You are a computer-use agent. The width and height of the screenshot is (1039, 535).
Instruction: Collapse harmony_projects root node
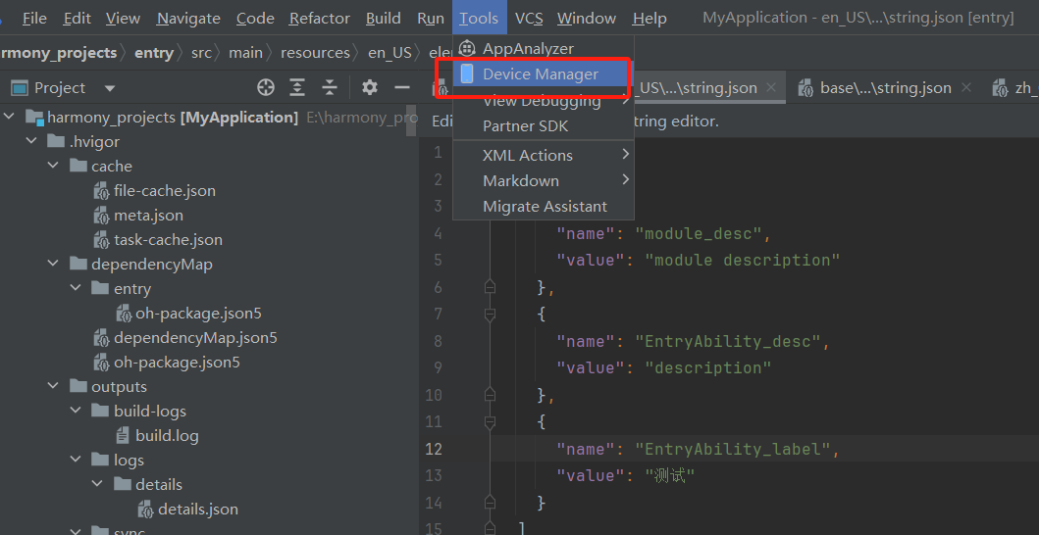tap(9, 118)
